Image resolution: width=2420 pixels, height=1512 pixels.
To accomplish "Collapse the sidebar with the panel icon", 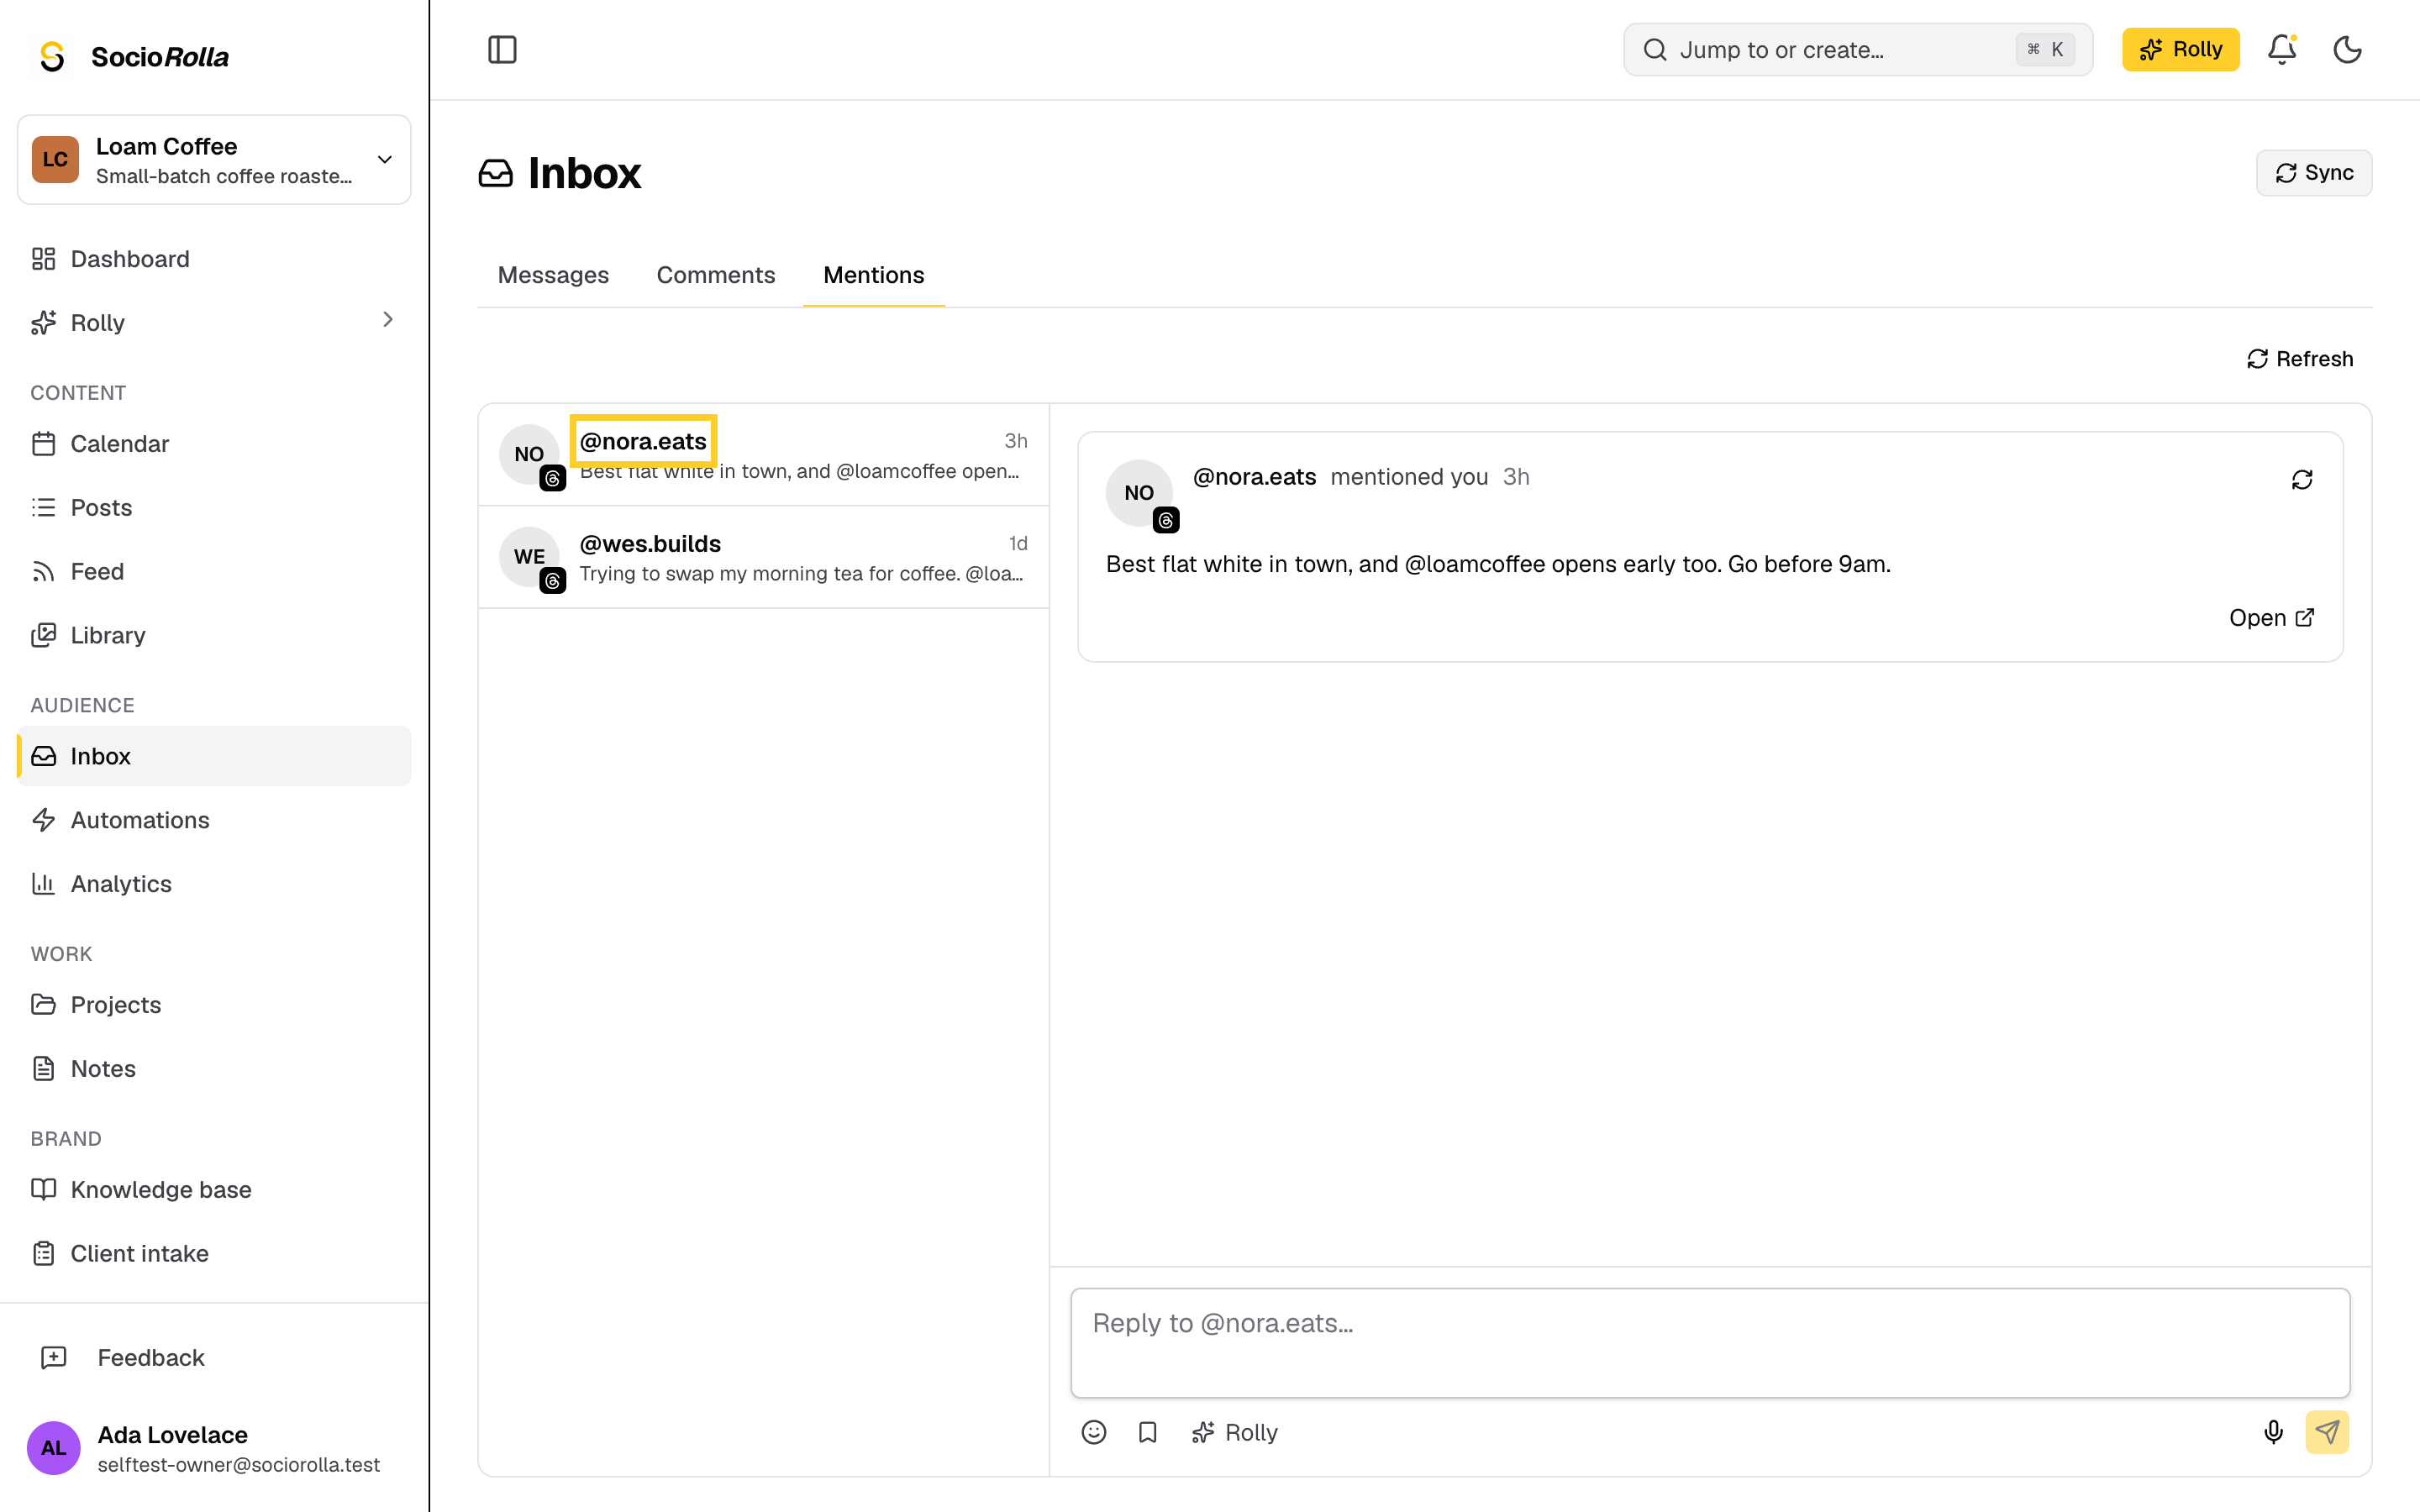I will pyautogui.click(x=502, y=50).
